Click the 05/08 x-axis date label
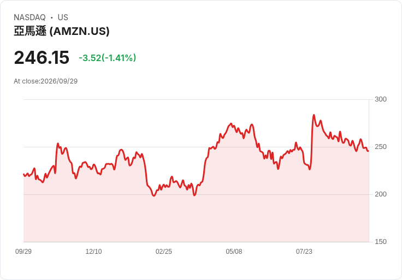This screenshot has width=402, height=280. pyautogui.click(x=234, y=252)
